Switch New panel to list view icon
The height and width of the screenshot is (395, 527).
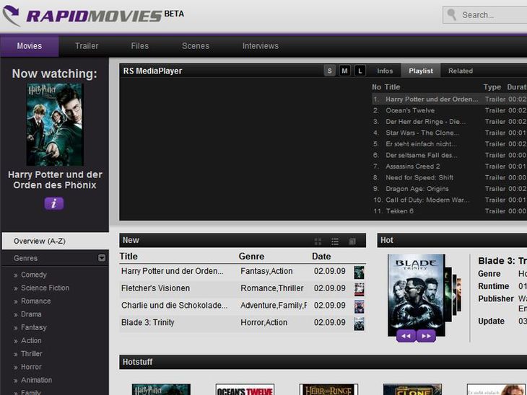coord(335,241)
